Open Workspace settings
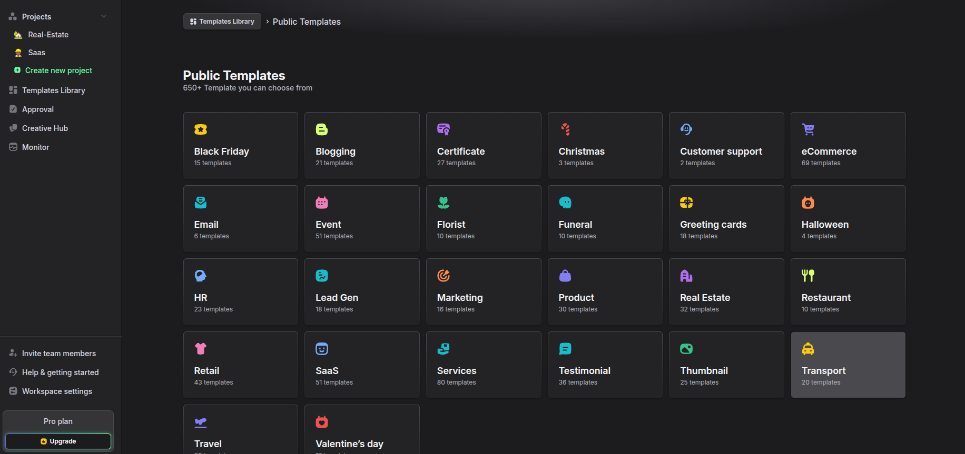The image size is (965, 454). click(57, 391)
